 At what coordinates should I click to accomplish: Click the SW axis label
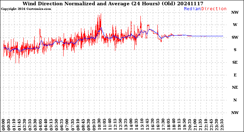point(235,37)
